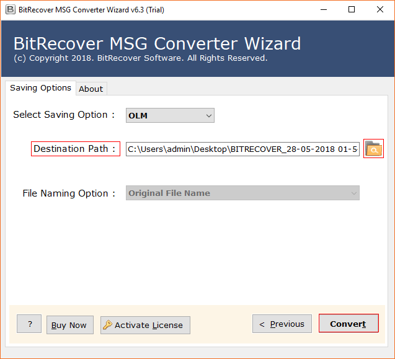395x359 pixels.
Task: Close the MSG Converter Wizard window
Action: coord(380,9)
